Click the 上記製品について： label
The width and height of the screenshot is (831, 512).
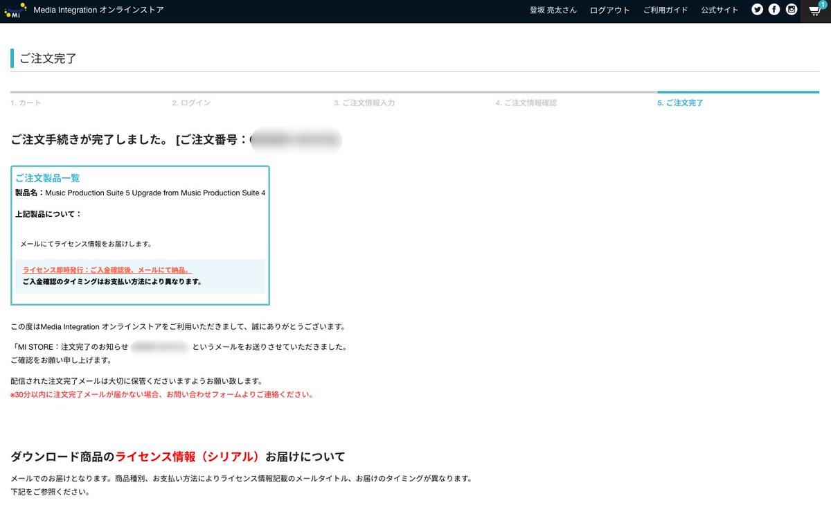(48, 214)
